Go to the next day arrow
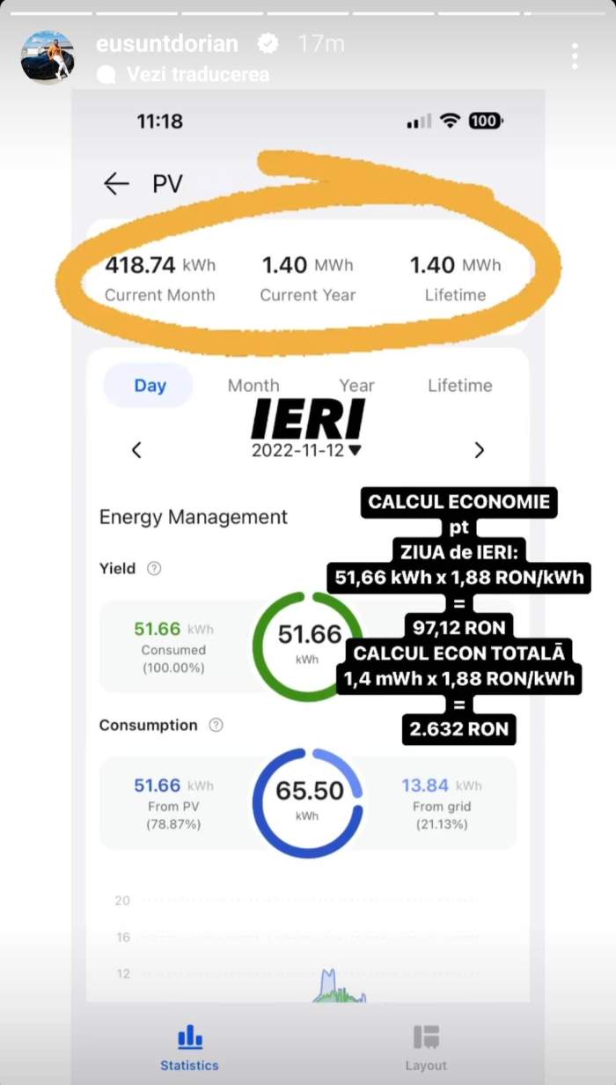The height and width of the screenshot is (1085, 616). (479, 450)
